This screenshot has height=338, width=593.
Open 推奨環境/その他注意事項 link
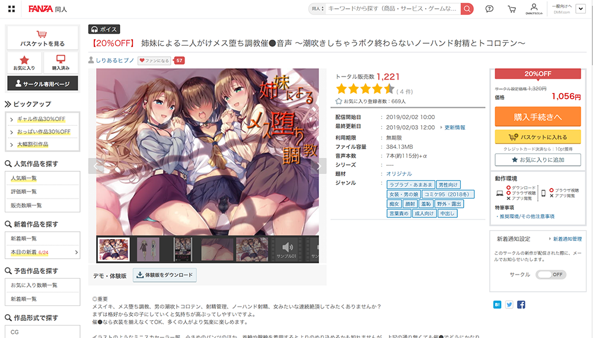click(527, 216)
